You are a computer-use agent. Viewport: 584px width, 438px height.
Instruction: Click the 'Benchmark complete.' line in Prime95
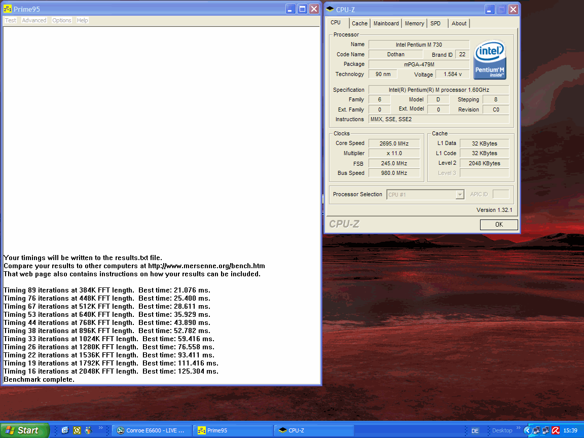39,380
